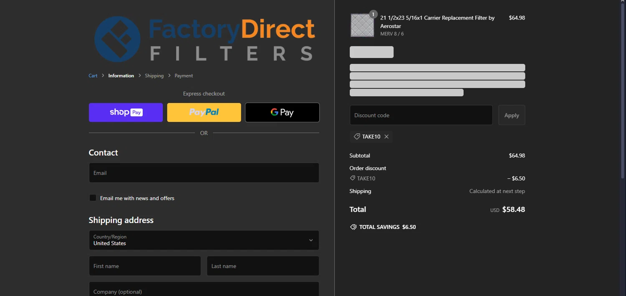Enable 'Email me with news and offers'

pyautogui.click(x=93, y=198)
